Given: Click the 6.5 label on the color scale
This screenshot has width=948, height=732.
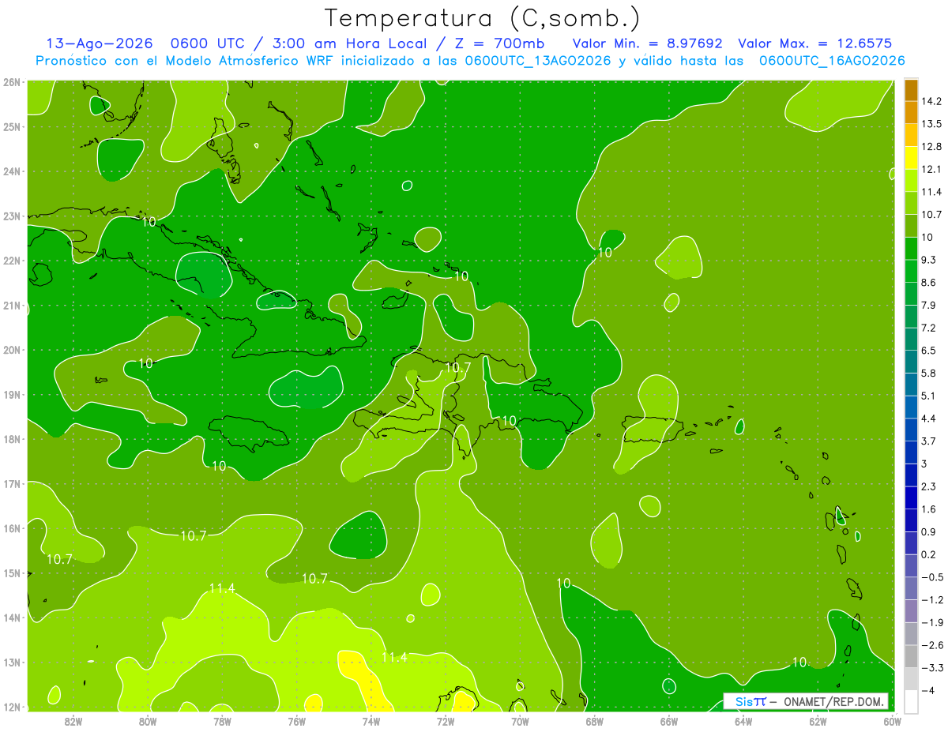Looking at the screenshot, I should (928, 351).
